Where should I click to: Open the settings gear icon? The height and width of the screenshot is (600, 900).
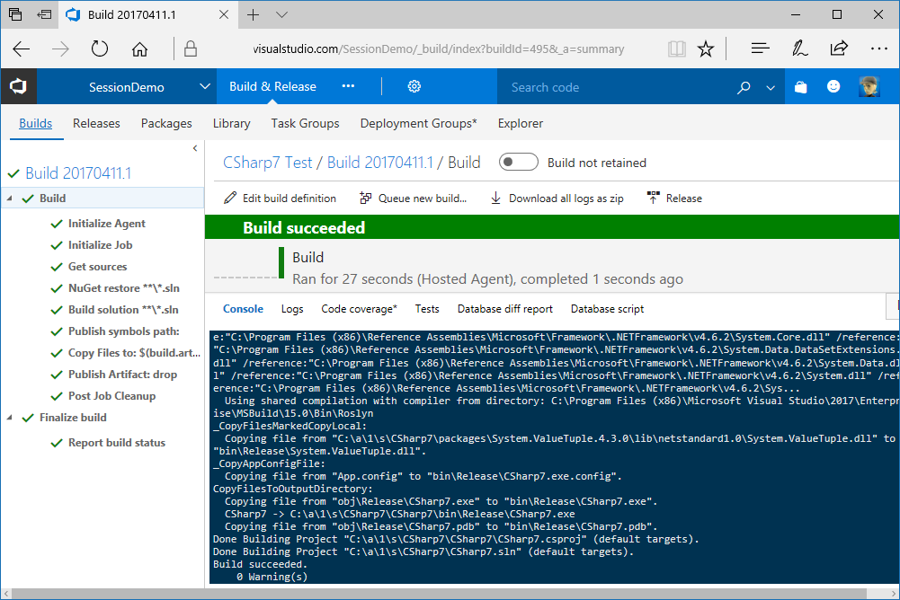click(414, 86)
